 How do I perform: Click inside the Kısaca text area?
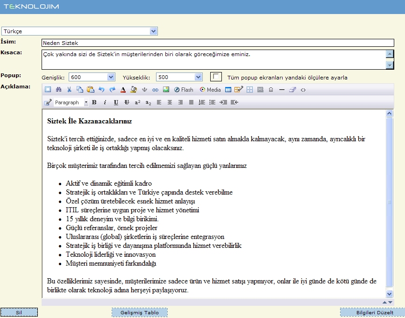pyautogui.click(x=214, y=60)
